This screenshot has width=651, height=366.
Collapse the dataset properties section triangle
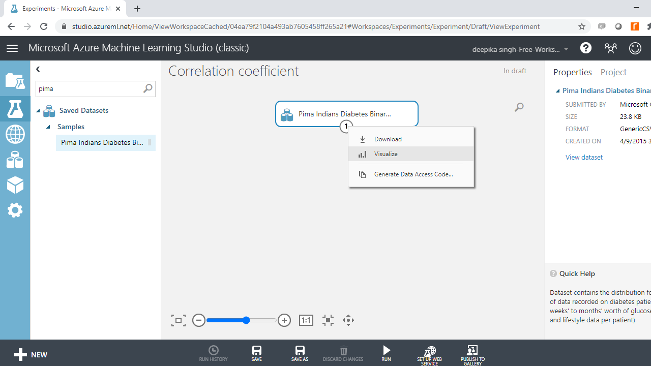tap(558, 91)
